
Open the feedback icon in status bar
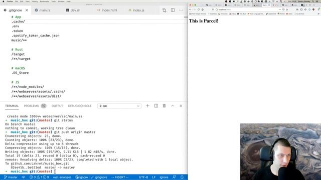coord(174,177)
